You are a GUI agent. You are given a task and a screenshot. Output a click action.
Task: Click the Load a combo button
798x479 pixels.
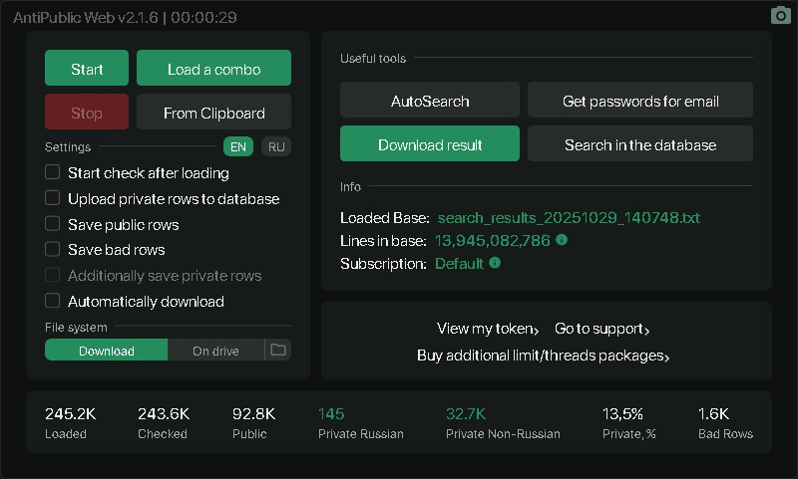(x=213, y=70)
